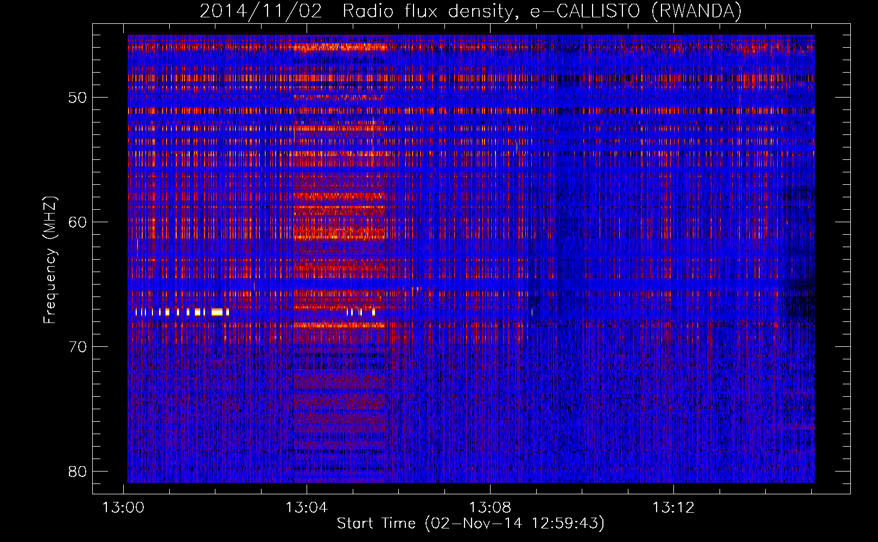The width and height of the screenshot is (878, 542).
Task: Click the 50 frequency tick label
Action: (78, 98)
